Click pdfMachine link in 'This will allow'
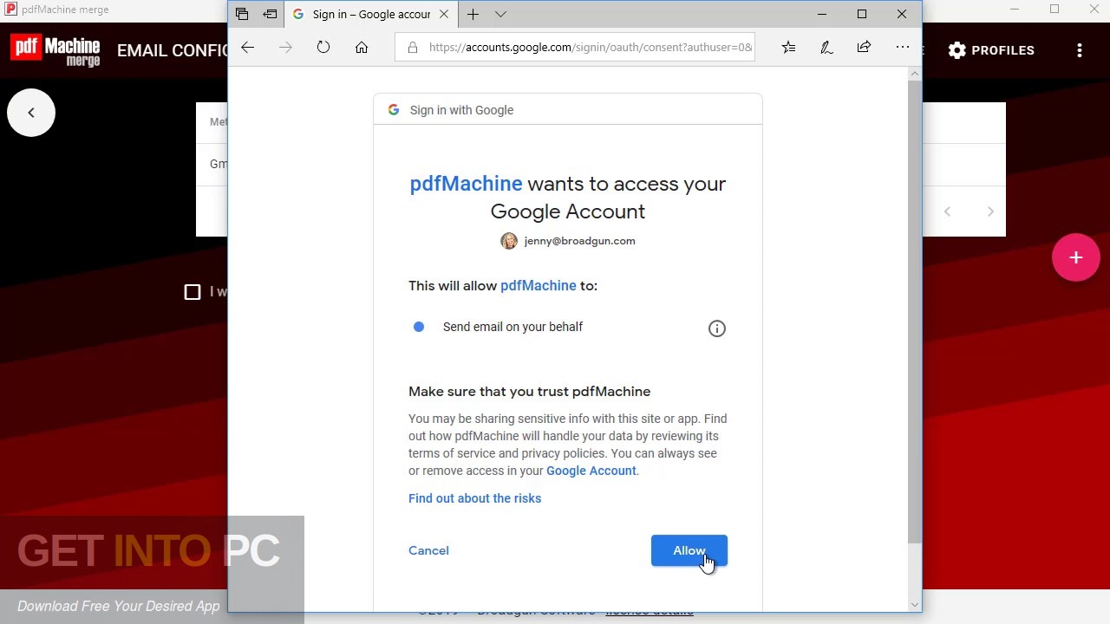The height and width of the screenshot is (624, 1110). (x=538, y=286)
